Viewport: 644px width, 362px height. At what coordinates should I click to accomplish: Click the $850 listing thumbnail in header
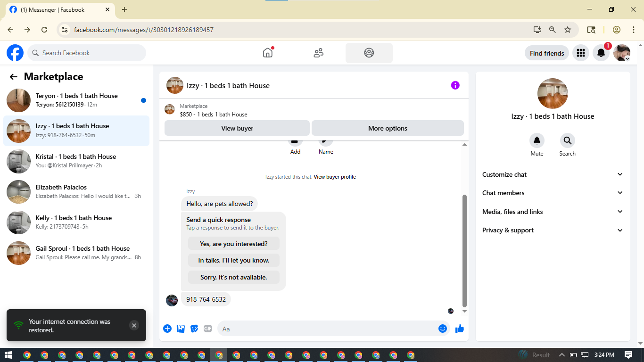169,109
